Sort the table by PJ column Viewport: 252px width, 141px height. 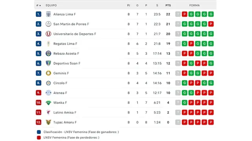click(x=129, y=5)
